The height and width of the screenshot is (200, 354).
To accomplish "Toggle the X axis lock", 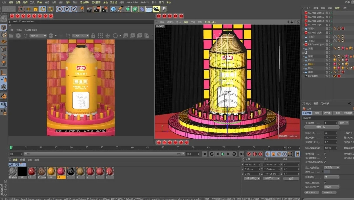I will point(59,9).
